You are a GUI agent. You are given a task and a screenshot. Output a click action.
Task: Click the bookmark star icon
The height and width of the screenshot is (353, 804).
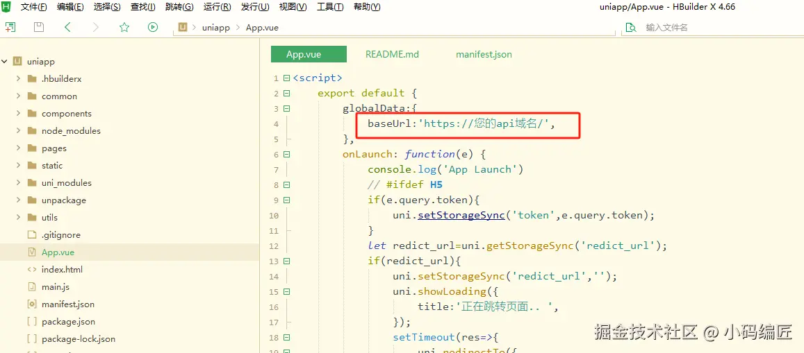point(124,27)
